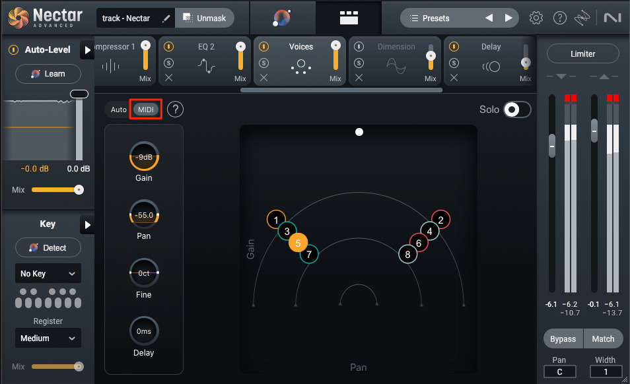Click the Gain knob -9dB
The height and width of the screenshot is (384, 630).
[144, 156]
